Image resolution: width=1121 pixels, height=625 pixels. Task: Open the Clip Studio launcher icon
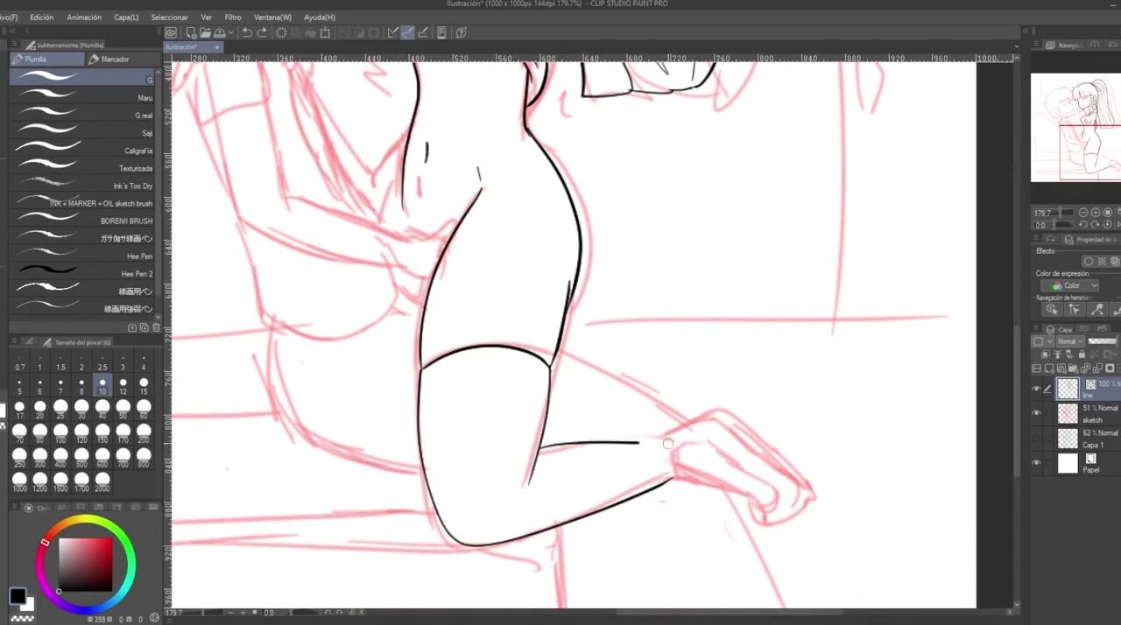click(172, 33)
